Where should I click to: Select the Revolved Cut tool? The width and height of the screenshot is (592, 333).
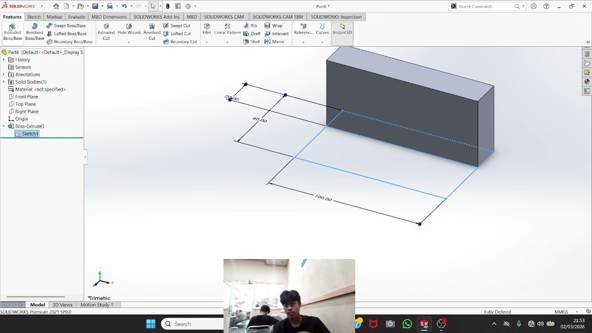click(152, 32)
